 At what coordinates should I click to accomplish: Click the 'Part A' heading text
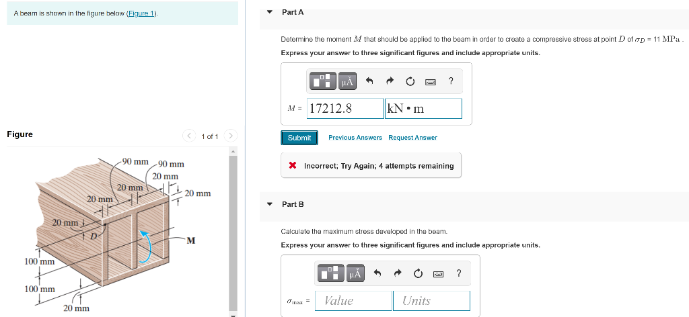pyautogui.click(x=293, y=12)
